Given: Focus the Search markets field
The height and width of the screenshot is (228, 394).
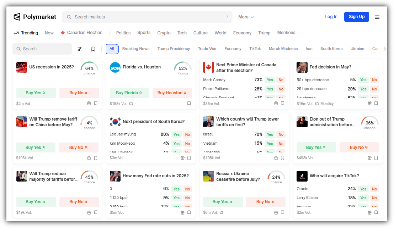Looking at the screenshot, I should pos(147,17).
